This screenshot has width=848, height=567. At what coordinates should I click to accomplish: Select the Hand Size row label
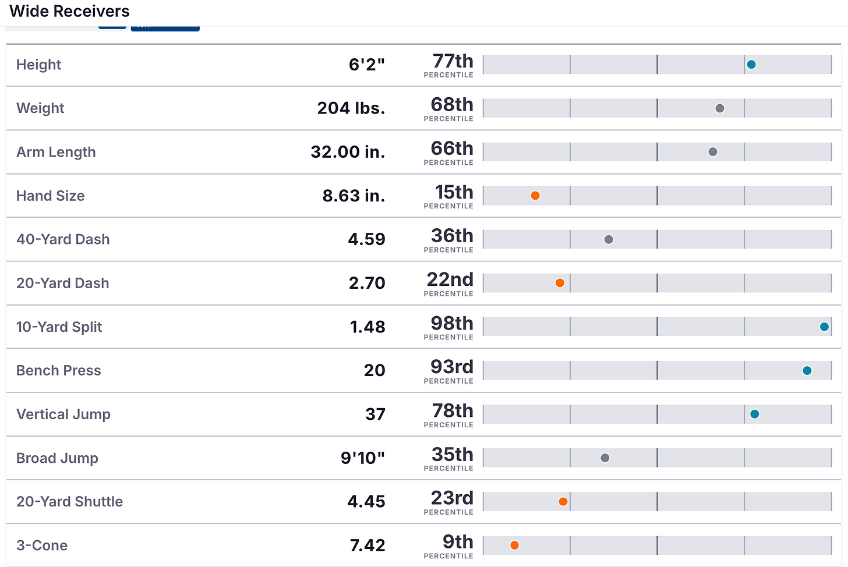tap(51, 196)
